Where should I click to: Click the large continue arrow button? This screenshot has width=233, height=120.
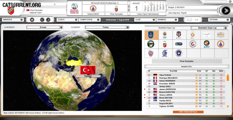(x=226, y=11)
